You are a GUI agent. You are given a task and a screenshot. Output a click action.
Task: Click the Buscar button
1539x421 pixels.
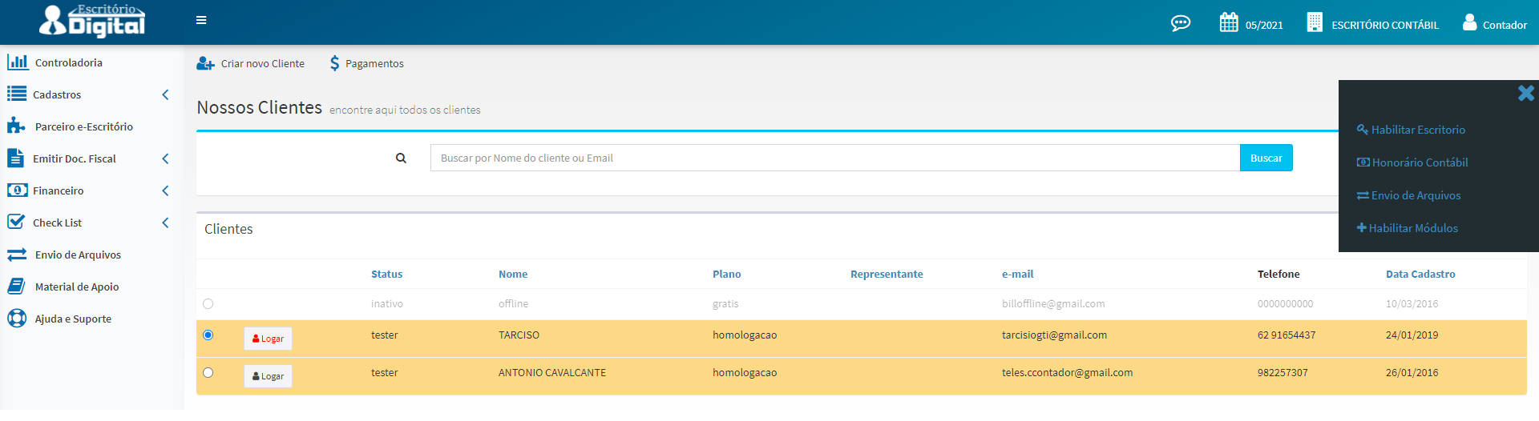(x=1266, y=158)
